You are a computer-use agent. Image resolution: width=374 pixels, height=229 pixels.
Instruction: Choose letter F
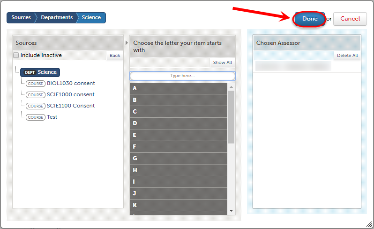[179, 146]
